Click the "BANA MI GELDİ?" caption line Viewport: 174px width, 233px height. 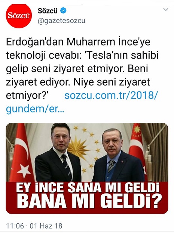click(91, 201)
